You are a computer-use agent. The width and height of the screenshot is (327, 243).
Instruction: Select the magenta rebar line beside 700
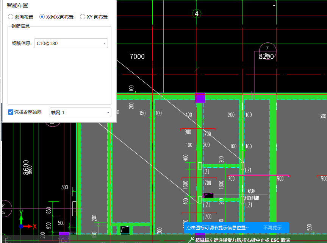[258, 176]
